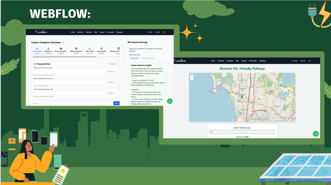Click OpenStreetMap contributors attribution link
The height and width of the screenshot is (185, 331).
click(x=287, y=121)
